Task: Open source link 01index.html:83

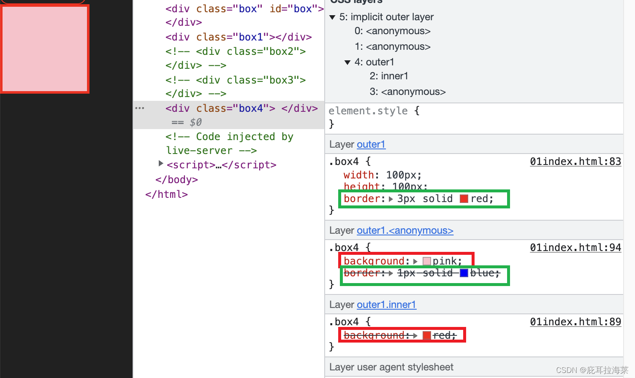Action: click(x=575, y=161)
